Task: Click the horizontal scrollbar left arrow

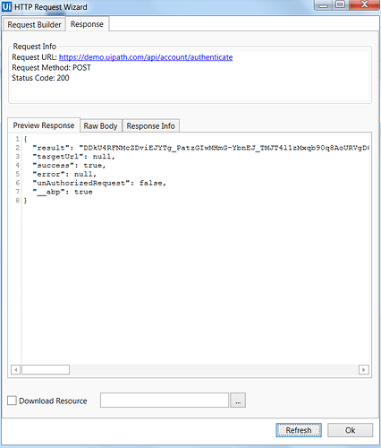Action: [x=16, y=370]
